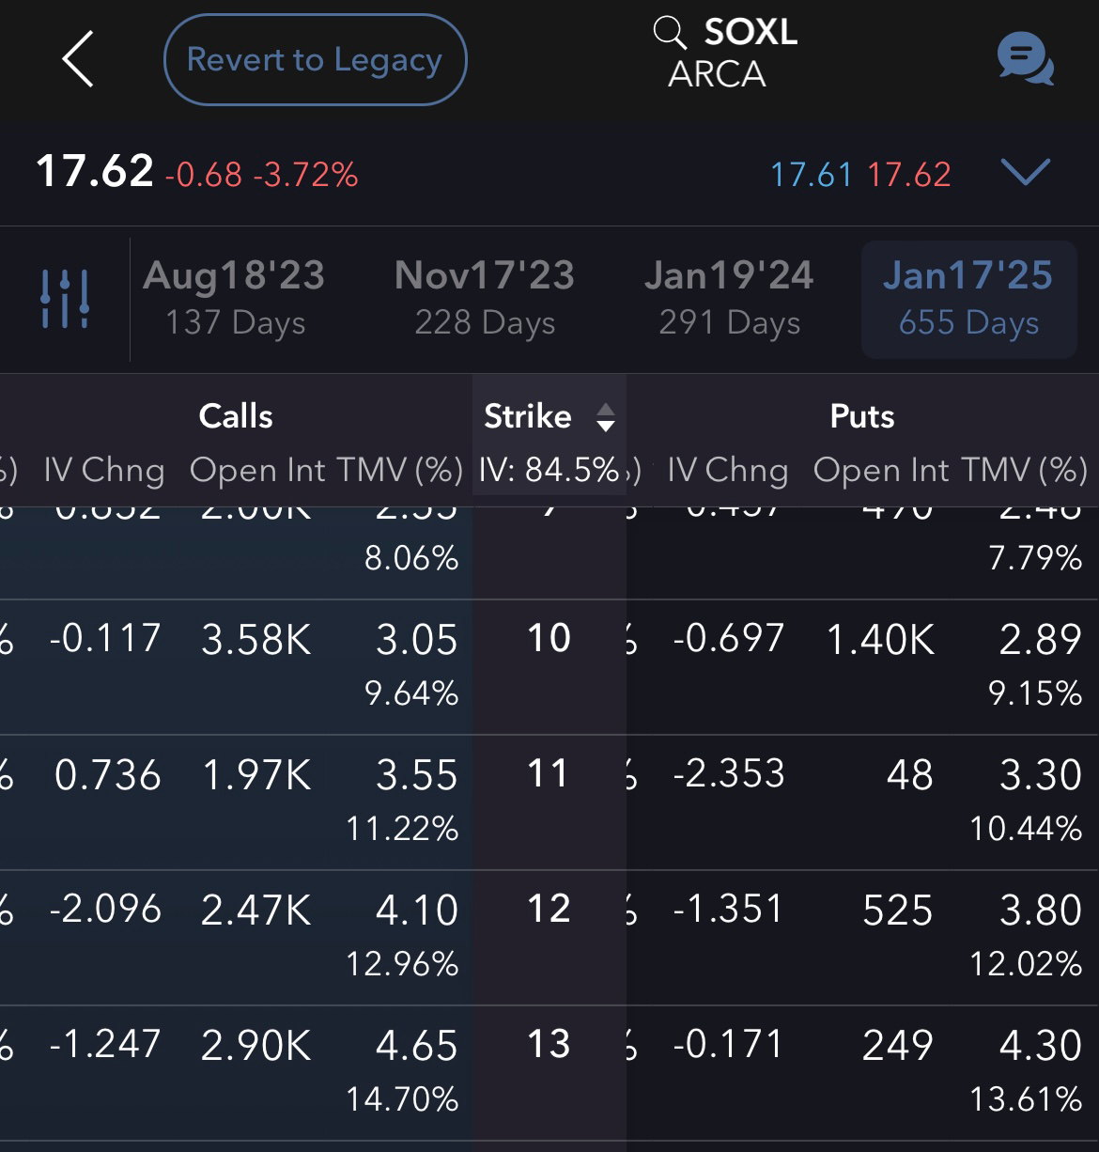Select the Aug18'23 expiration tab
This screenshot has height=1152, width=1099.
(234, 298)
